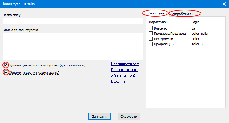229x123 pixels.
Task: Enable access for Продавец Продавец
Action: tap(151, 34)
